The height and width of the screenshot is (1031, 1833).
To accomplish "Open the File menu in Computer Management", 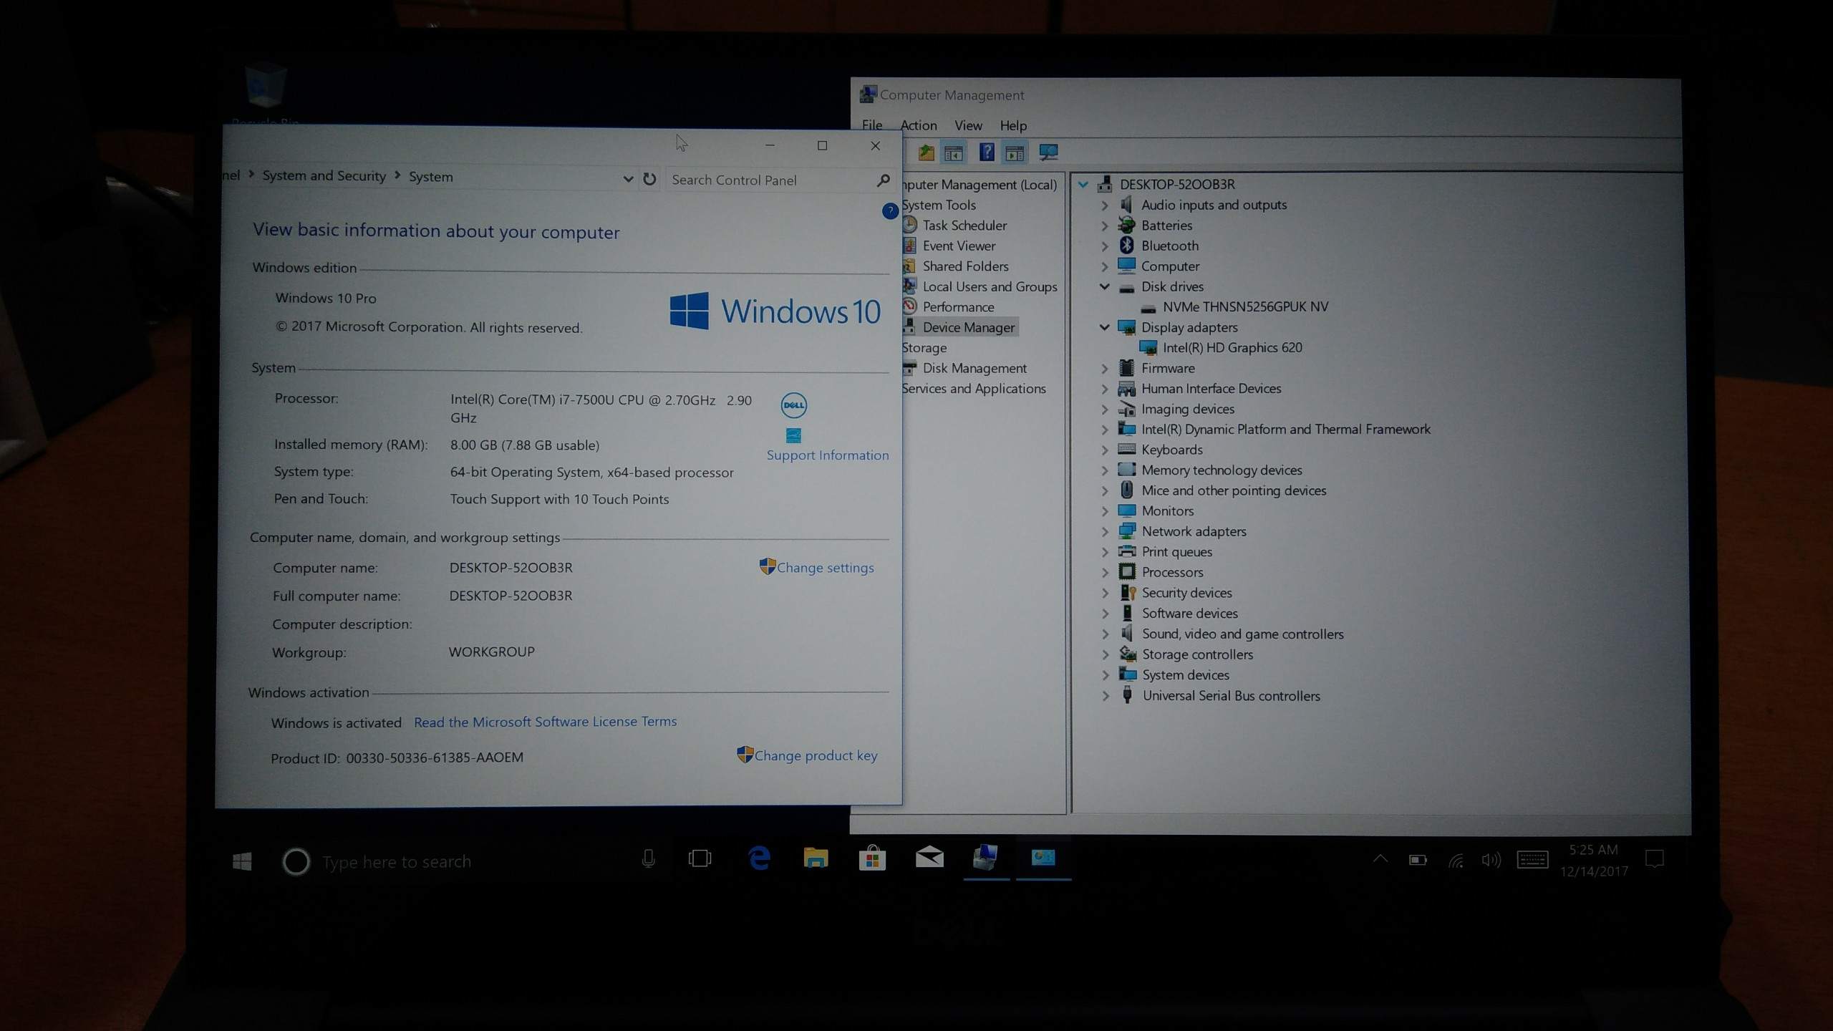I will [x=871, y=125].
